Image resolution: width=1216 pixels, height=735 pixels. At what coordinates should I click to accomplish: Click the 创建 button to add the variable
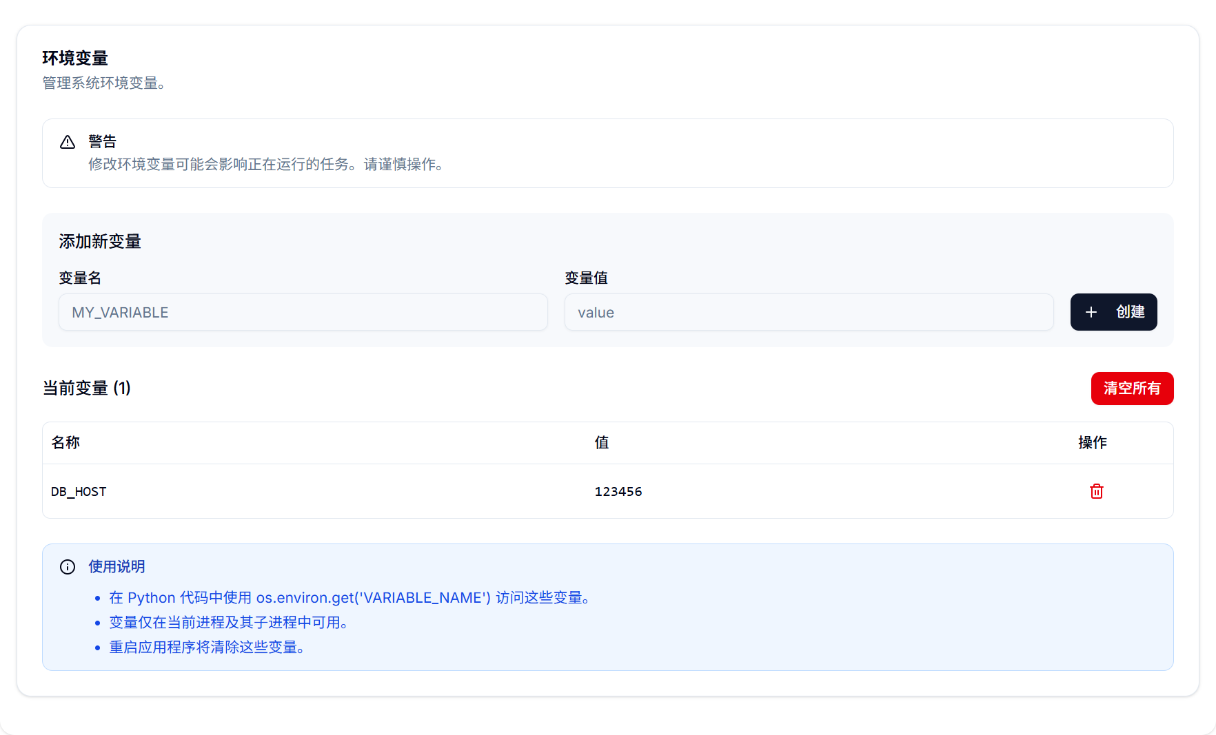tap(1113, 312)
